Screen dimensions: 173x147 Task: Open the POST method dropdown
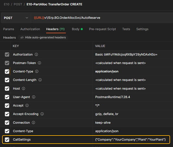coord(16,18)
